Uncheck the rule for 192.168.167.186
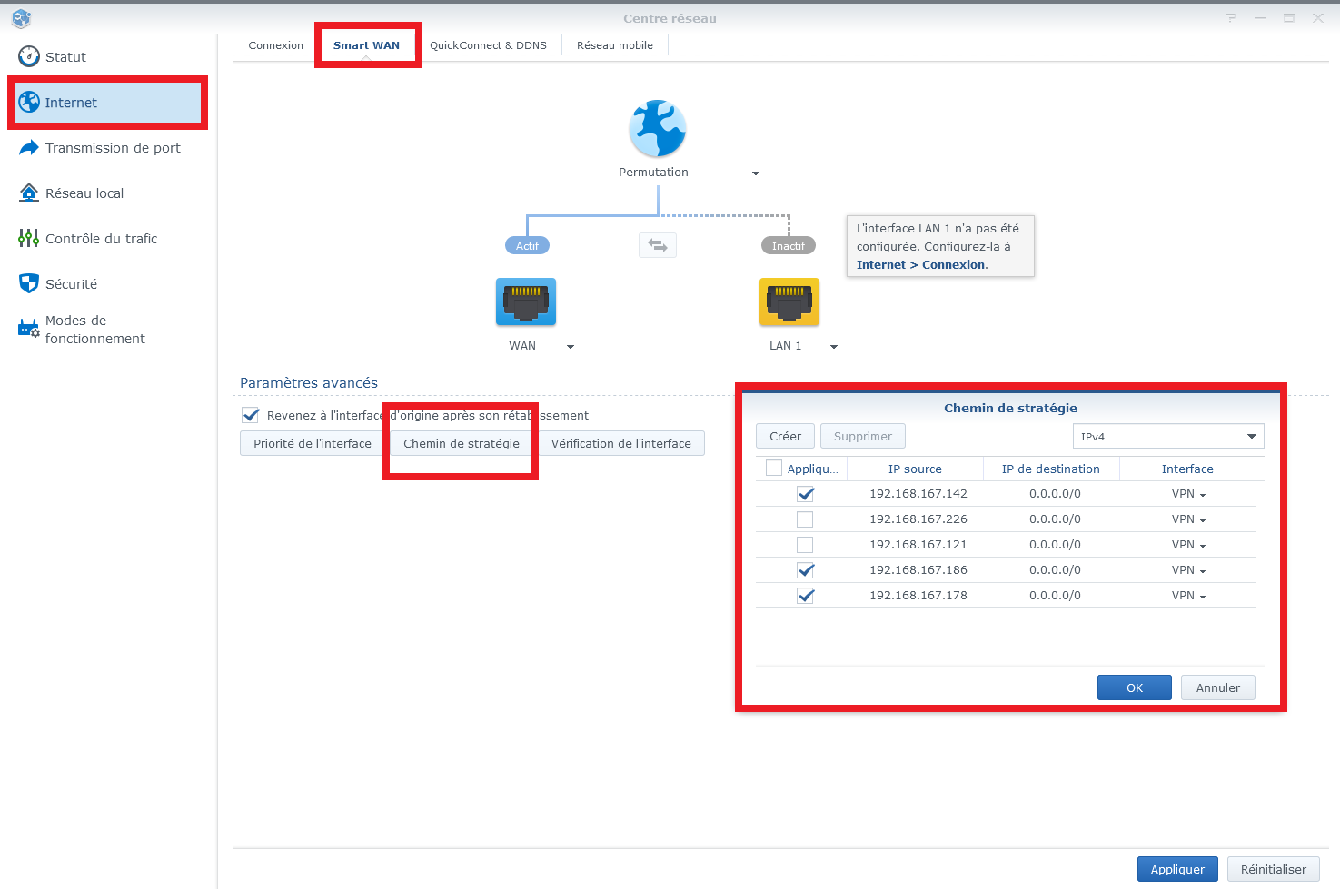 coord(805,570)
